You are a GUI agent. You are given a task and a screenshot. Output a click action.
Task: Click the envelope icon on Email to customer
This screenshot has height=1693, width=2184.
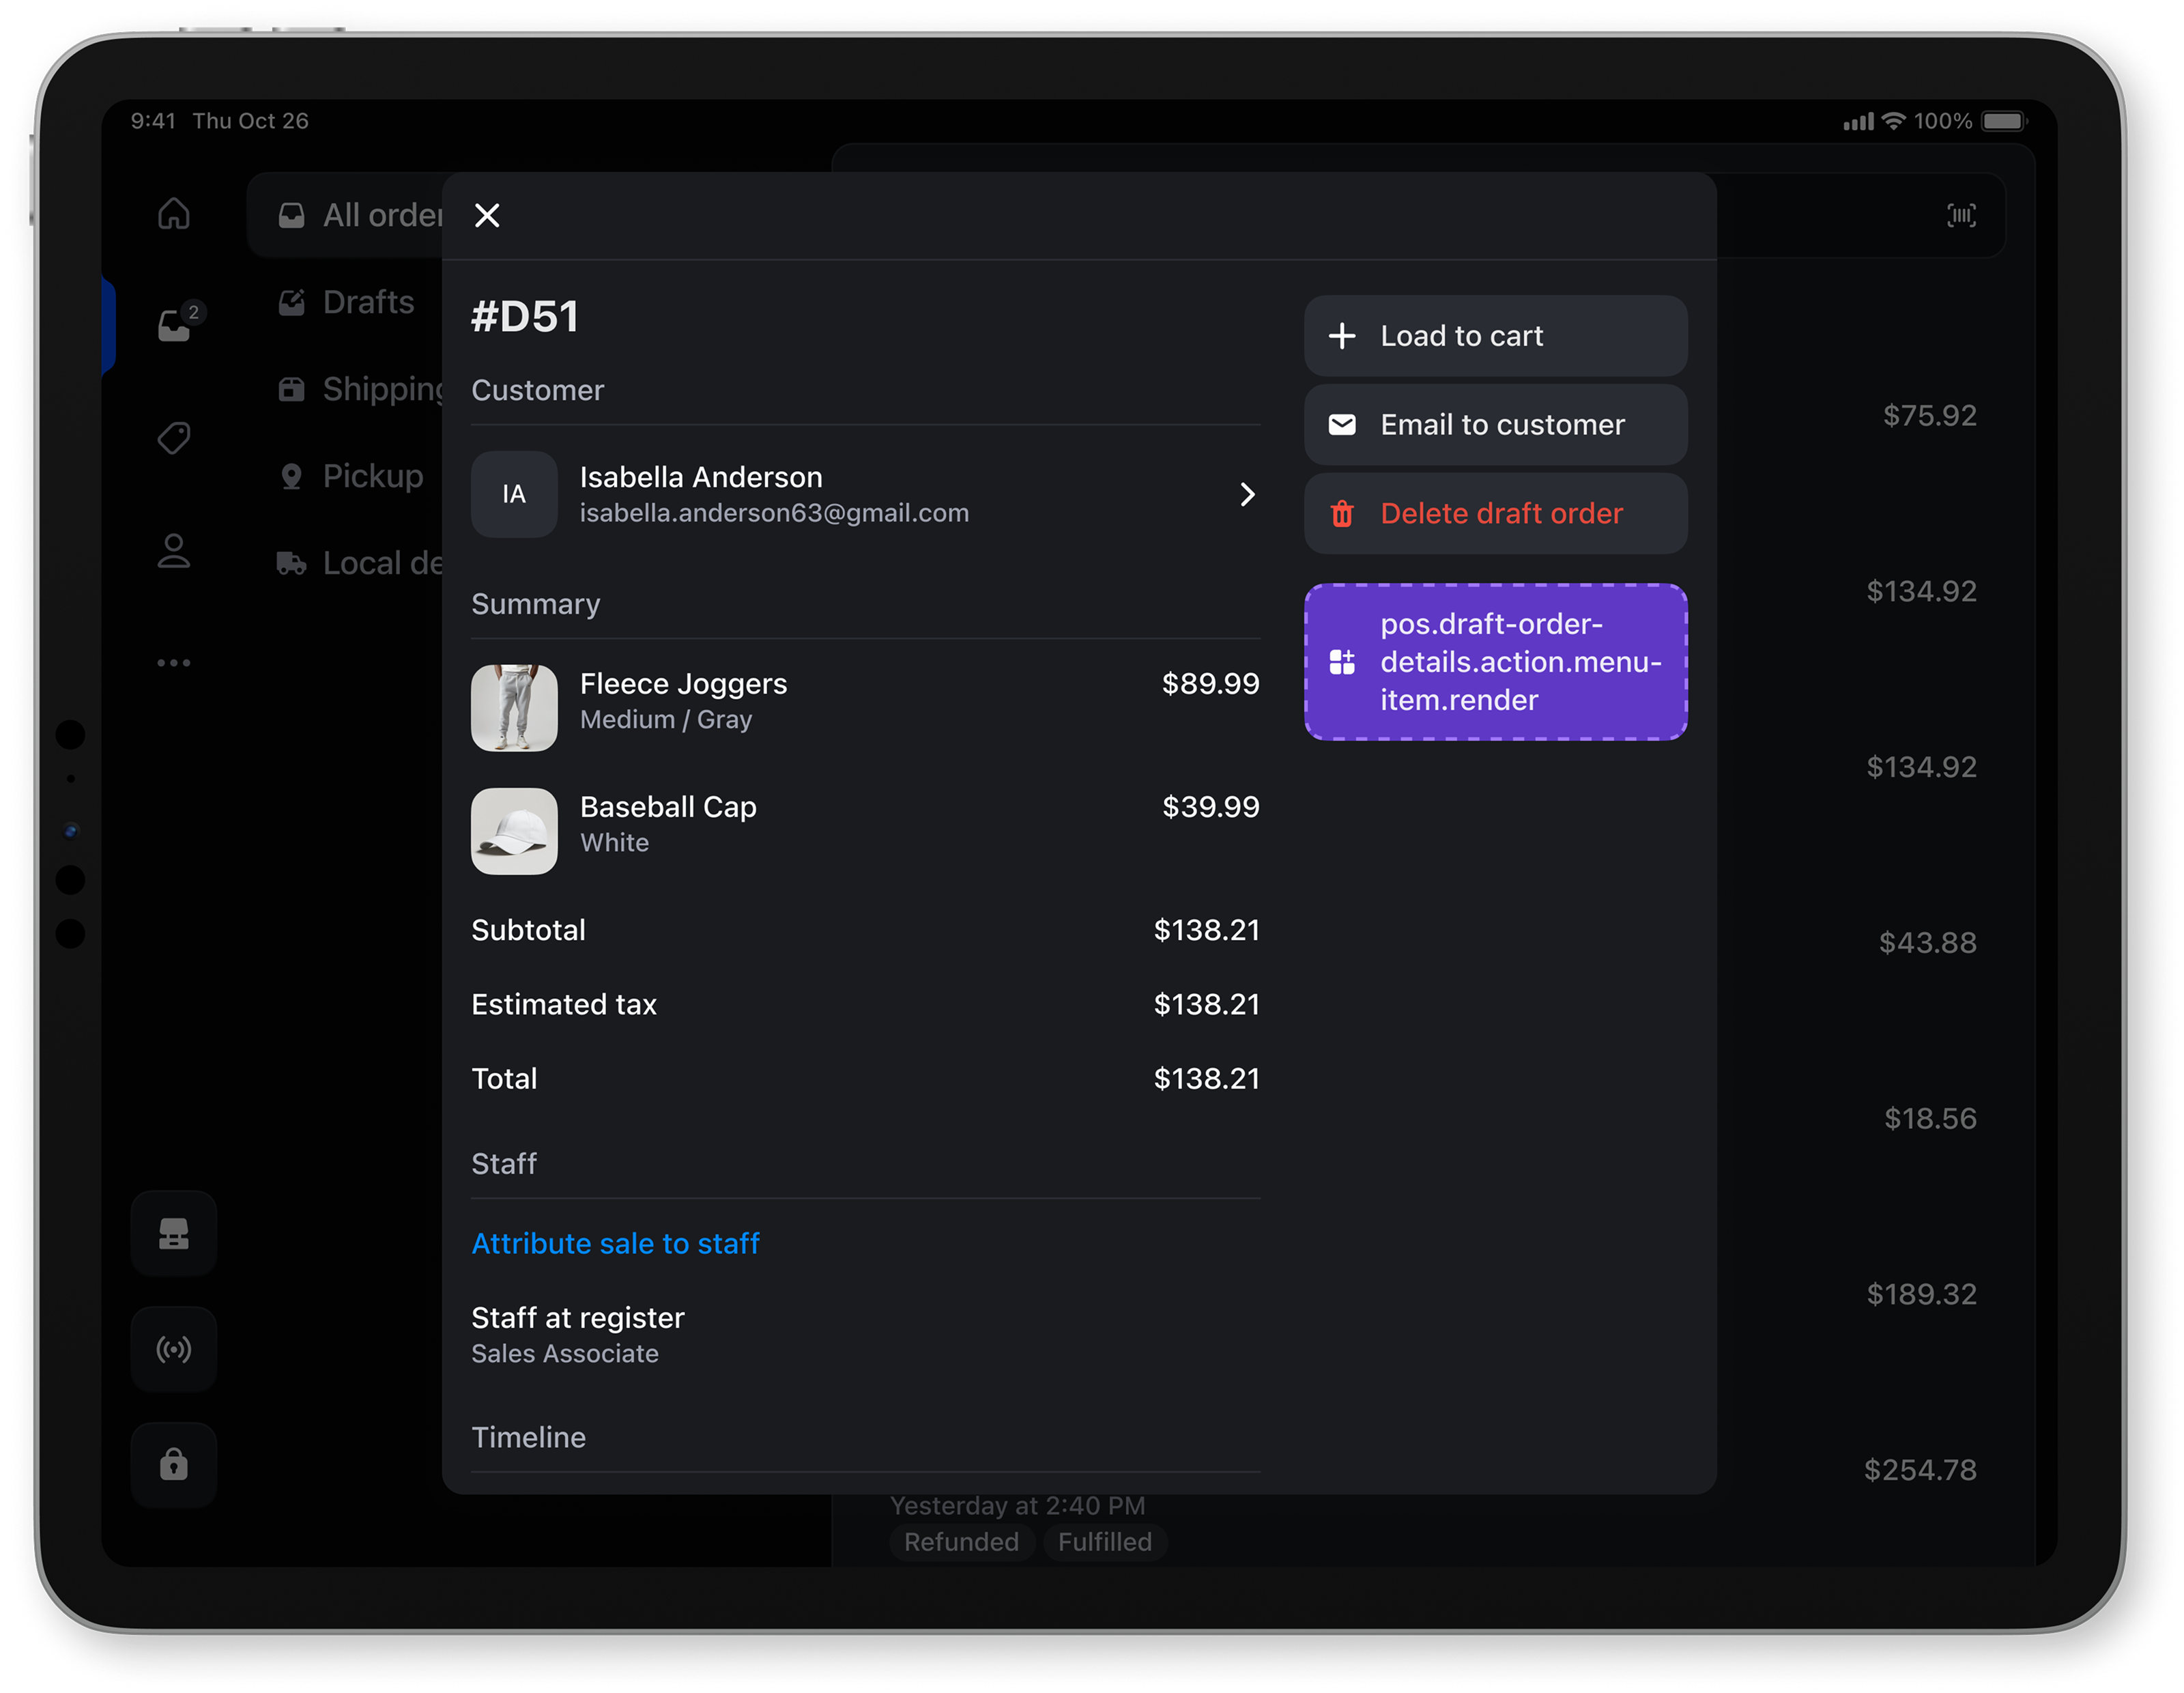(1342, 425)
